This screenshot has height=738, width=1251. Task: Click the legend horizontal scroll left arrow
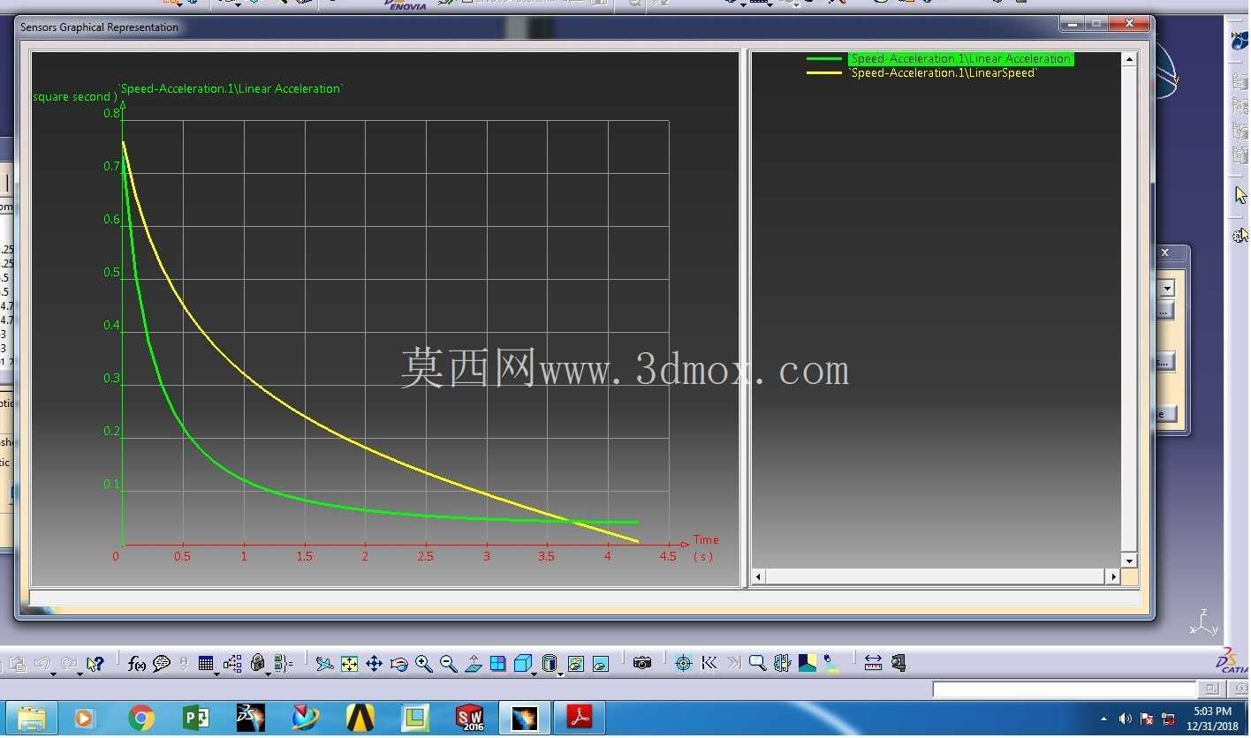coord(758,576)
